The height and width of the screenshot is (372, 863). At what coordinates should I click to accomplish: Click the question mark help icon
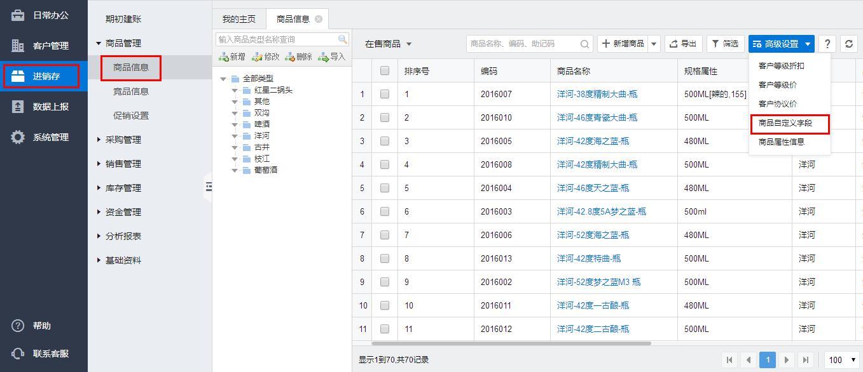tap(827, 44)
